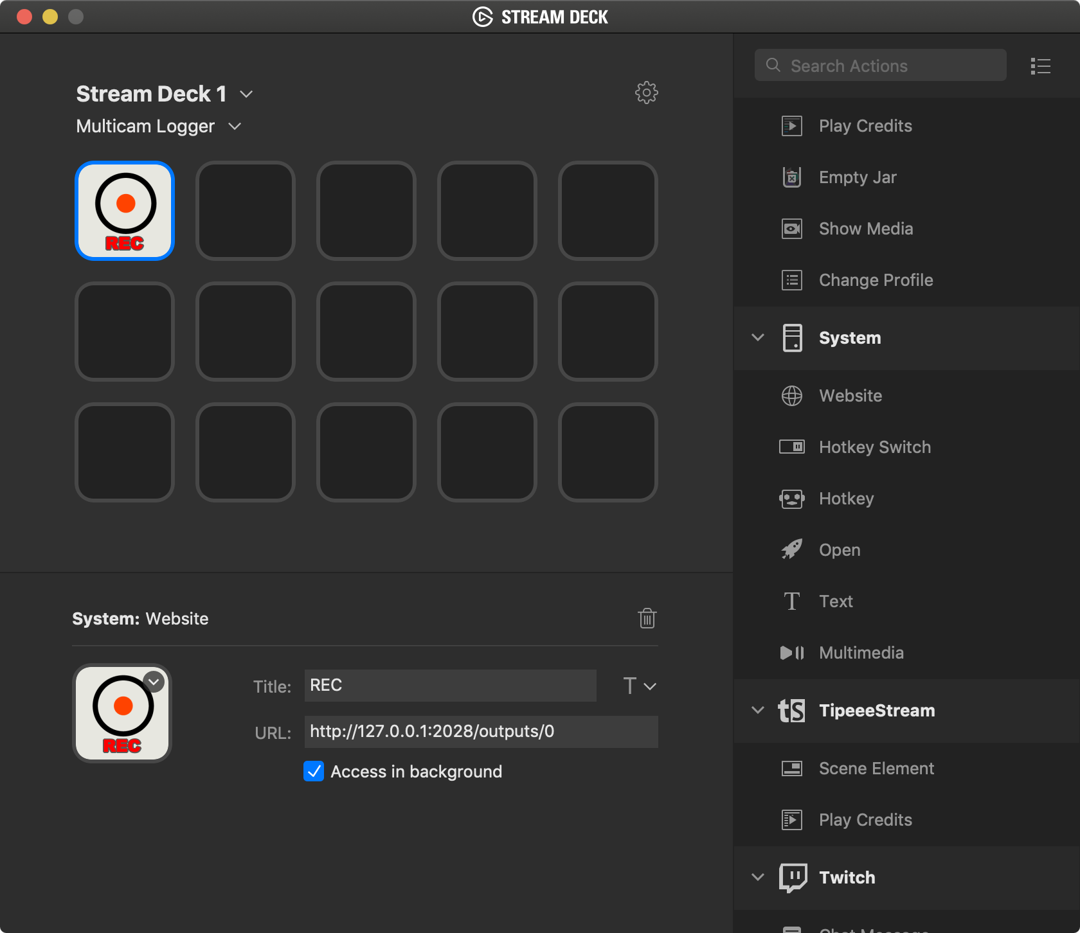Click the Hotkey label
Screen dimensions: 1080x933
tap(847, 499)
